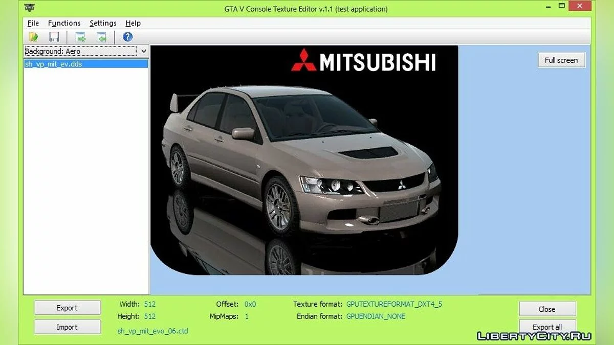The width and height of the screenshot is (614, 345).
Task: Open the Settings menu
Action: (103, 23)
